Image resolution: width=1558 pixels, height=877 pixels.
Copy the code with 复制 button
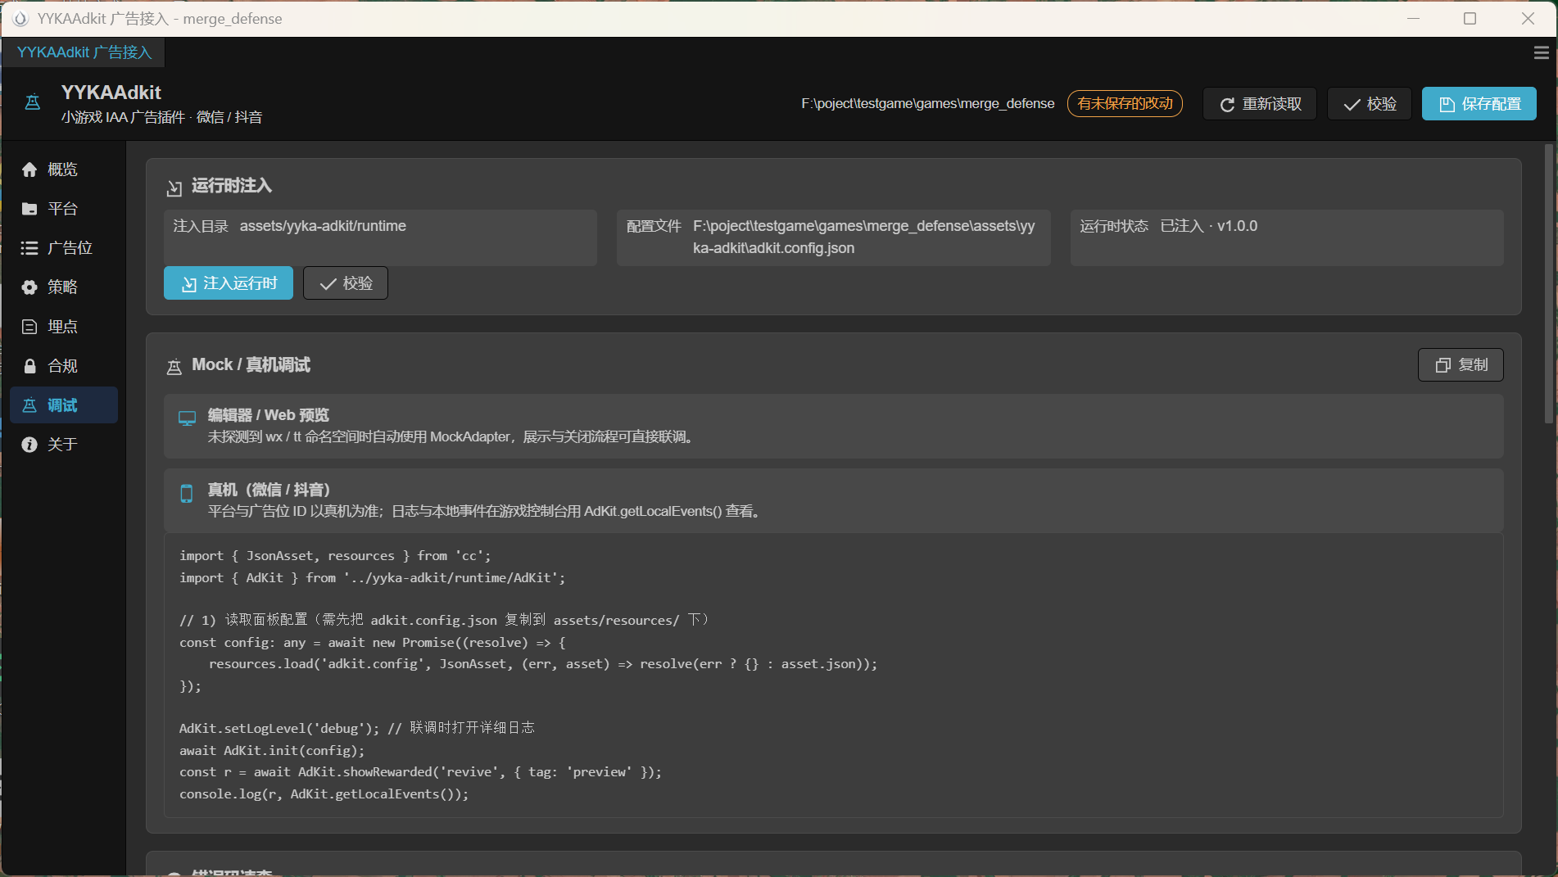1461,365
